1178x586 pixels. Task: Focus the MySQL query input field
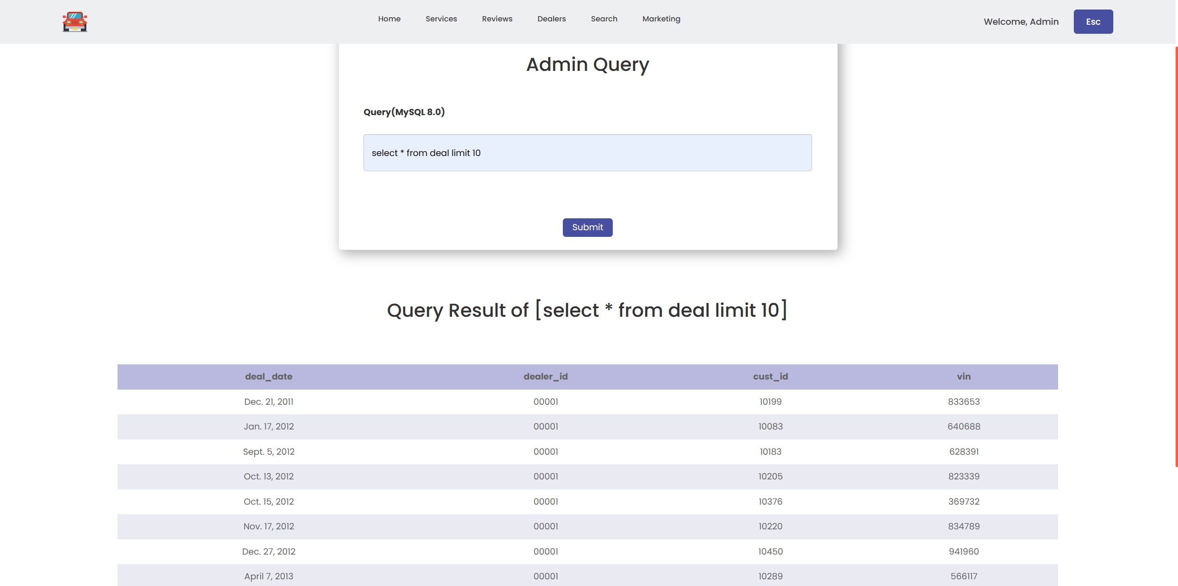tap(587, 153)
